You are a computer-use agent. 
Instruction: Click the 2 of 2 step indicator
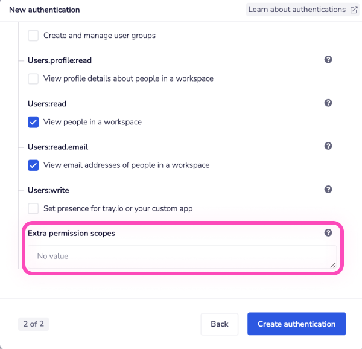[33, 324]
